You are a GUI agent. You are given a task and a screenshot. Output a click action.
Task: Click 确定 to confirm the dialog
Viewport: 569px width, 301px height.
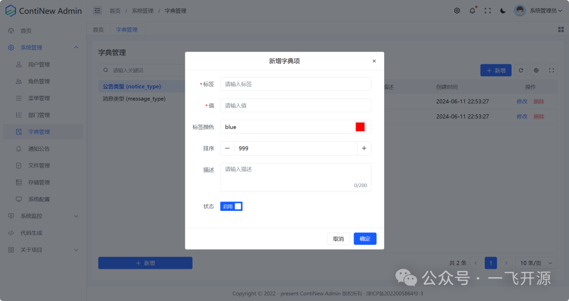365,239
